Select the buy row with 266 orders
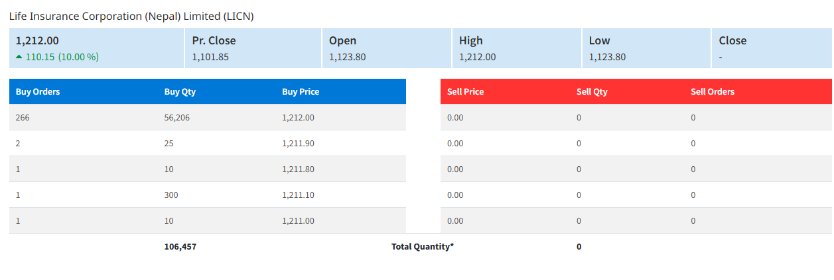Screen dimensions: 834x280 208,117
